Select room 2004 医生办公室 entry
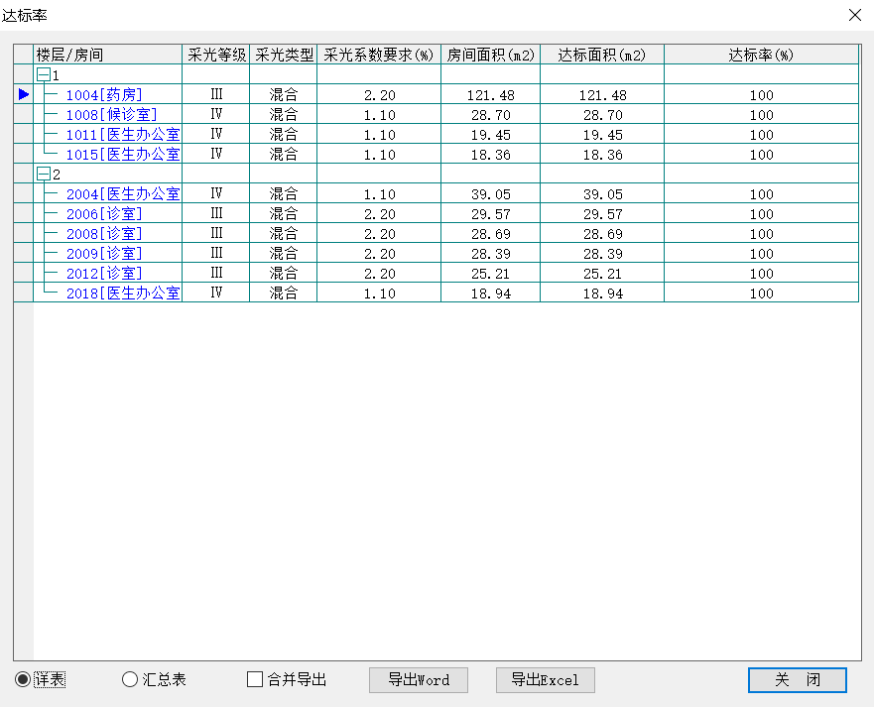The height and width of the screenshot is (707, 874). click(x=122, y=194)
